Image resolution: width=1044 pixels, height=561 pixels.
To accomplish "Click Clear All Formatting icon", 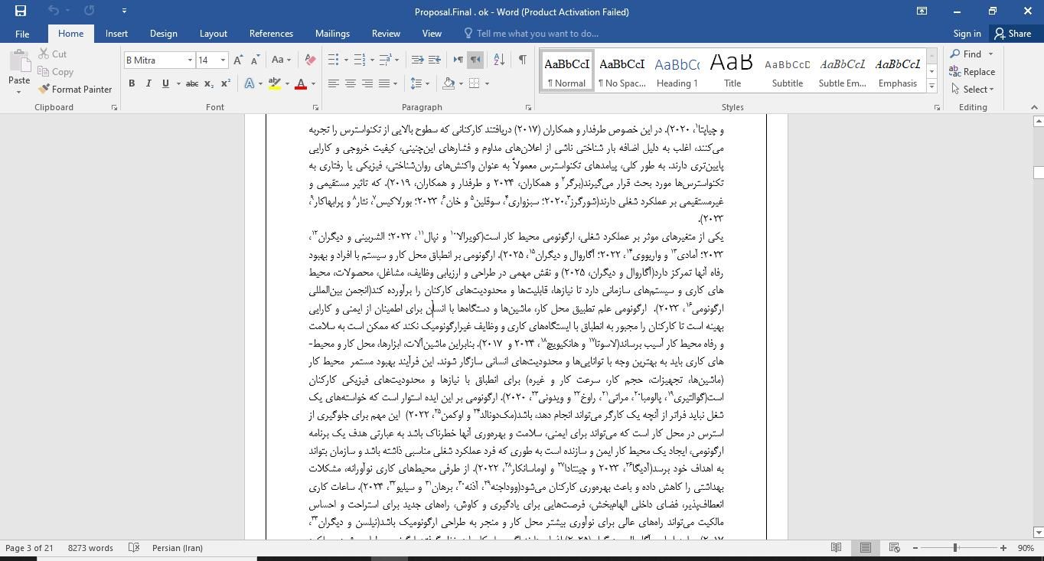I will [310, 60].
